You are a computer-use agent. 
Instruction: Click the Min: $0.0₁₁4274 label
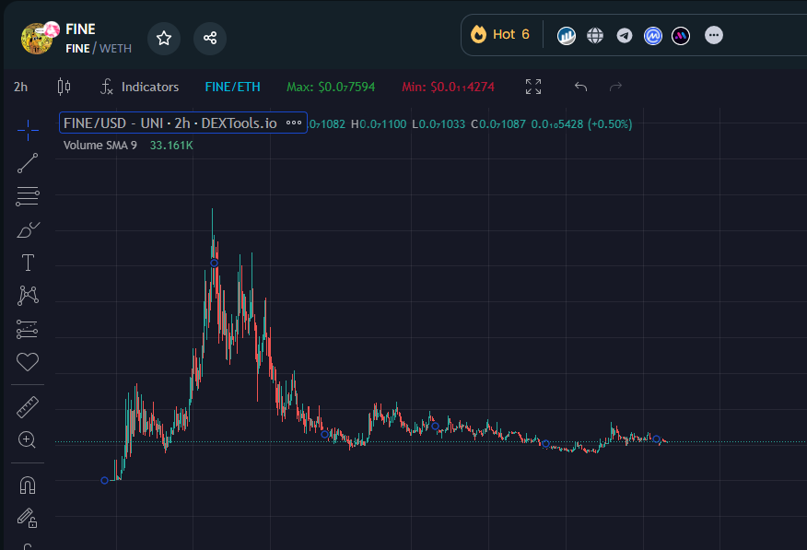point(448,87)
